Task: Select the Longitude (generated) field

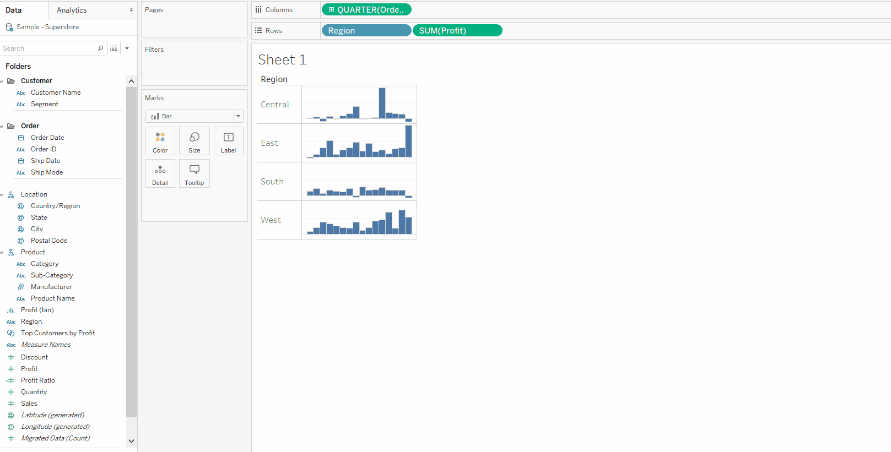Action: click(55, 427)
